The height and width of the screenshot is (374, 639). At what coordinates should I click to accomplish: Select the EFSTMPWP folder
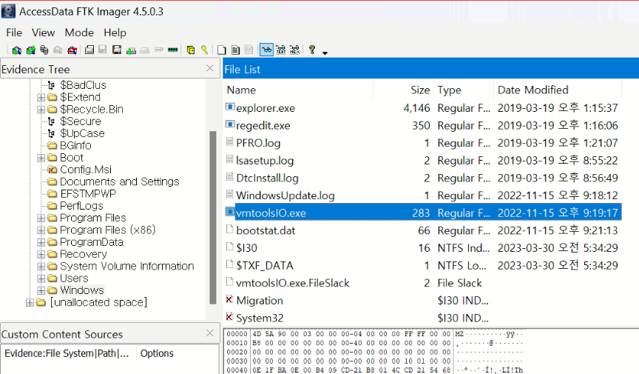(88, 194)
